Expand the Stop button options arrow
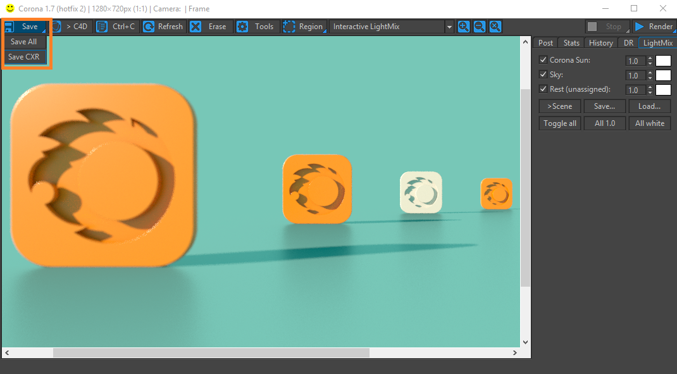This screenshot has height=374, width=677. (627, 31)
